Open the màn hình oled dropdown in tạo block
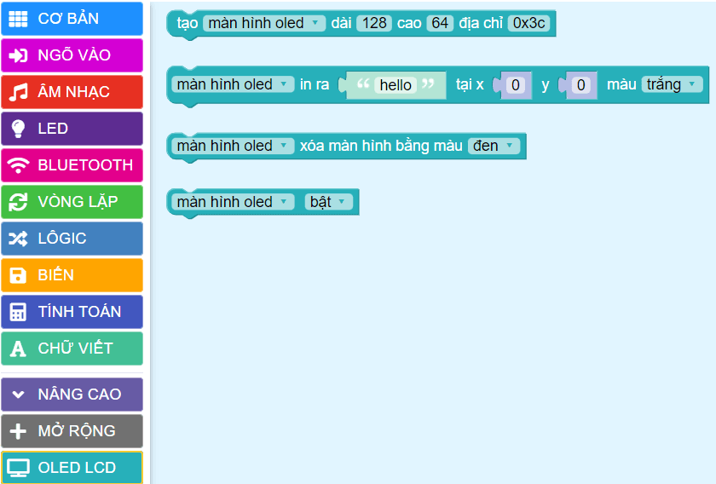 (x=264, y=23)
